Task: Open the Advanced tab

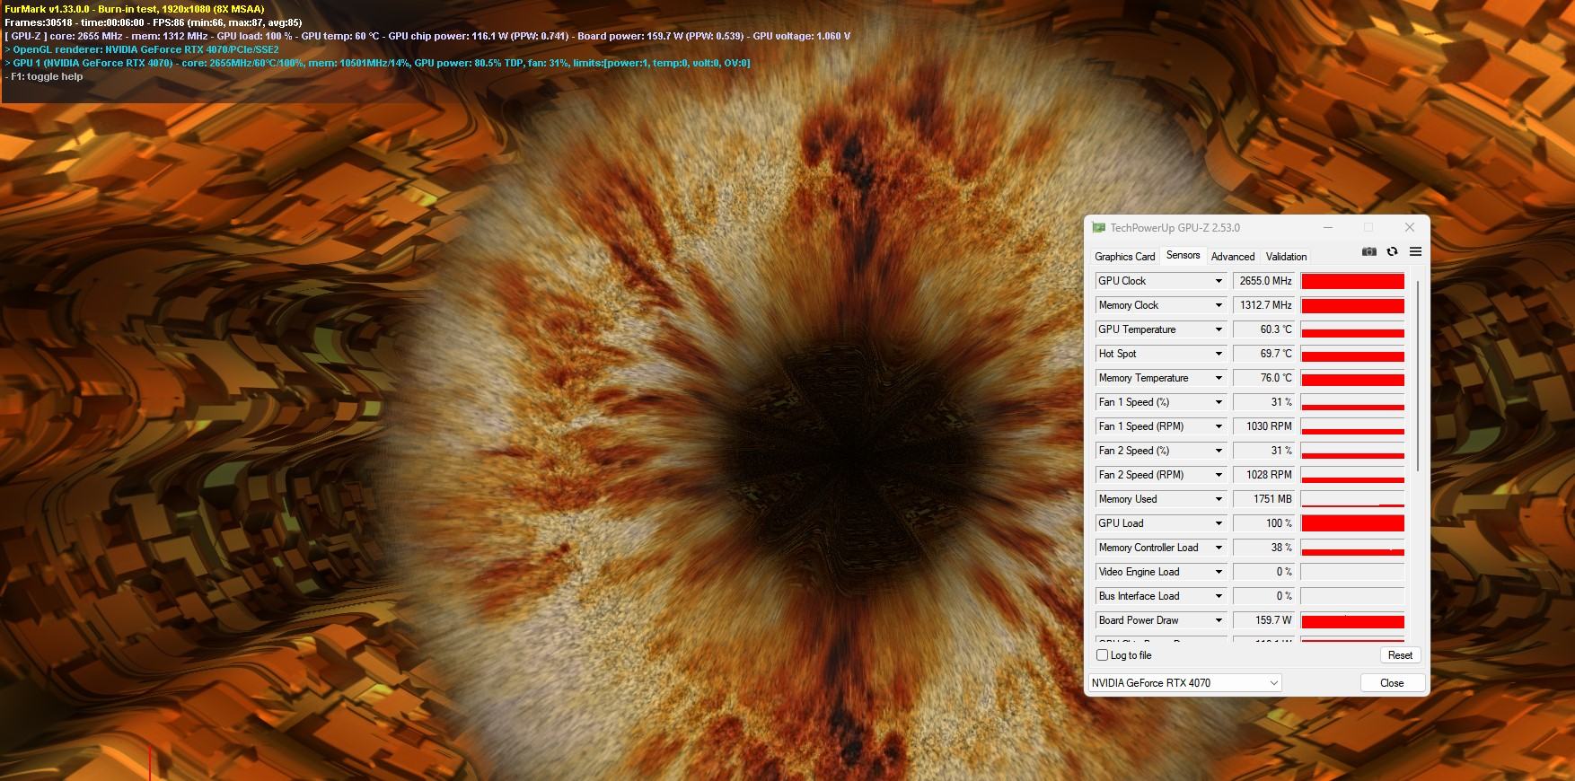Action: (x=1233, y=257)
